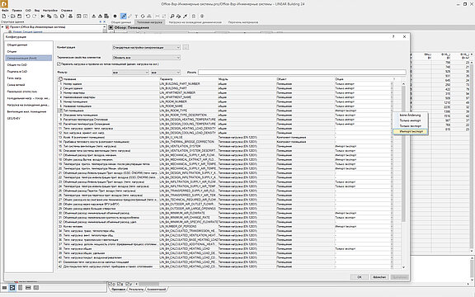475x297 pixels.
Task: Click the Abbrechen button
Action: 379,277
